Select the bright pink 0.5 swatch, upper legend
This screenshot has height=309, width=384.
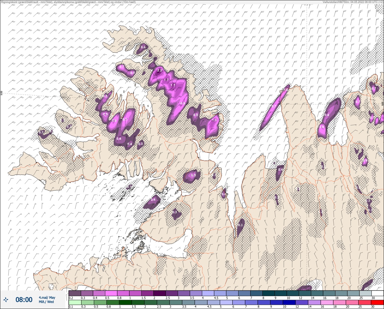[x=111, y=293]
